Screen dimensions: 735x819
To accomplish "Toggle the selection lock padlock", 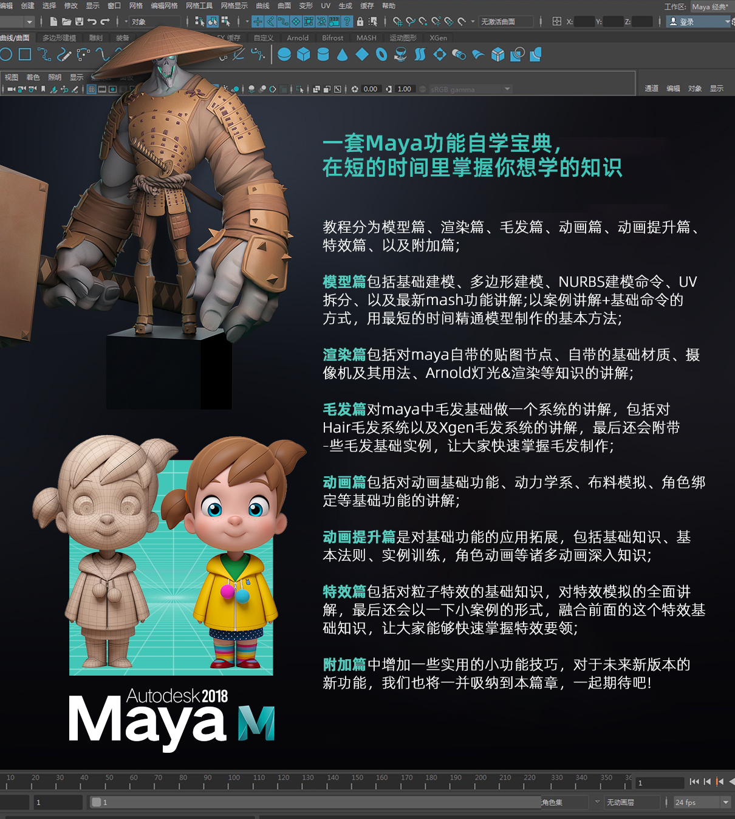I will coord(360,22).
